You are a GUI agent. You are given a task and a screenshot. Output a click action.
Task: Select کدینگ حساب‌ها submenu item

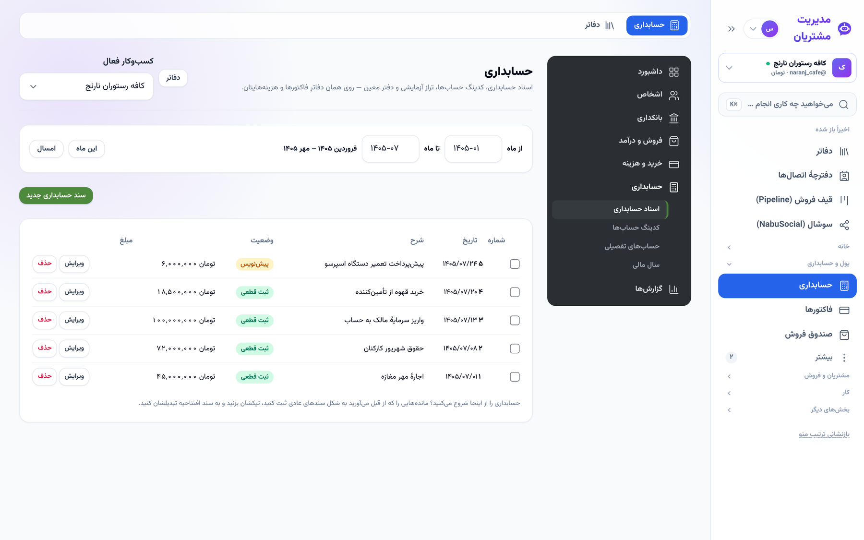[610, 228]
